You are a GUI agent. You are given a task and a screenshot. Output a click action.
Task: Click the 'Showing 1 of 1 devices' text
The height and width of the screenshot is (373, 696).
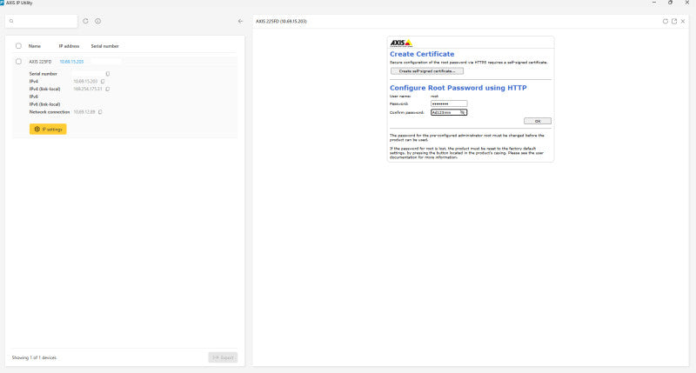click(34, 357)
